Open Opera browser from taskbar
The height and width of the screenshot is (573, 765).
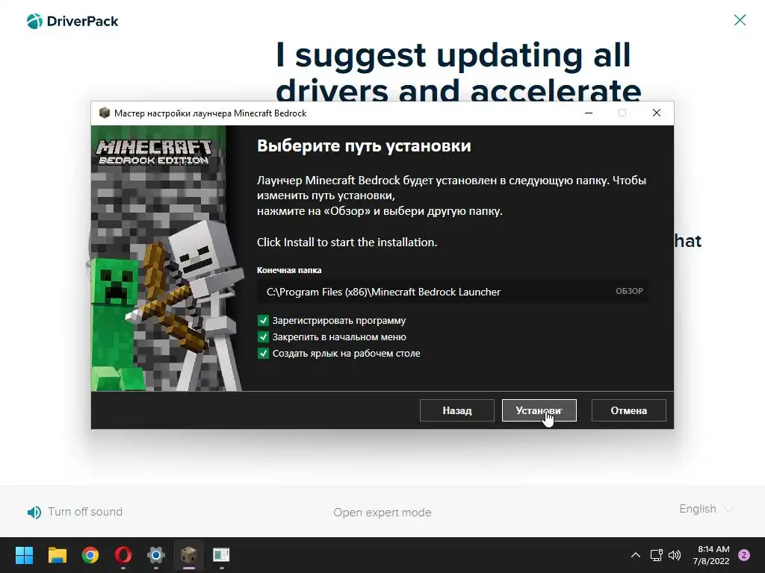[x=123, y=555]
